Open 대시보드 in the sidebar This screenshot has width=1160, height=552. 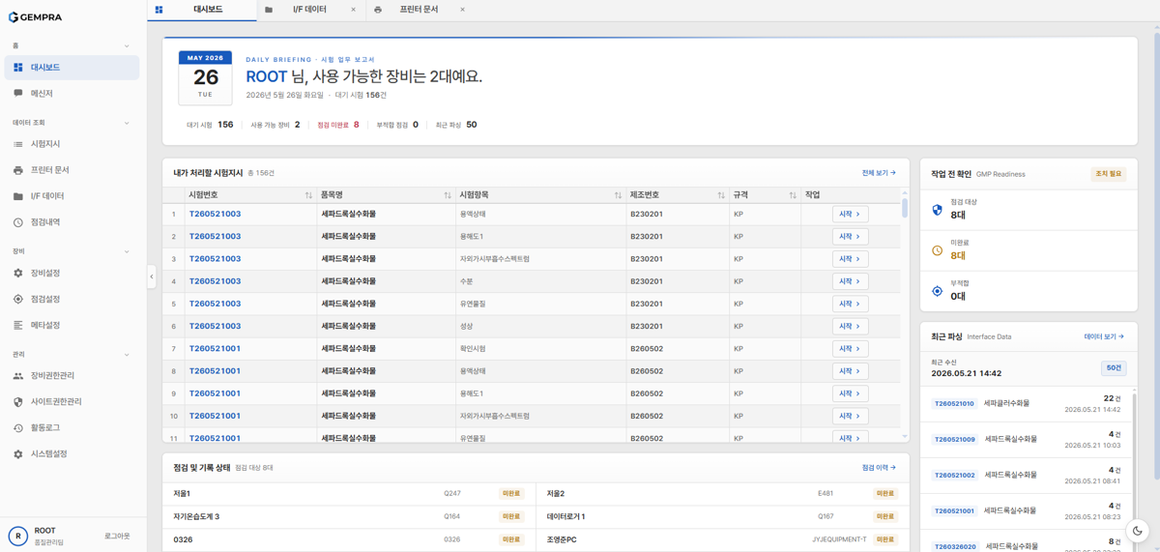pos(72,68)
